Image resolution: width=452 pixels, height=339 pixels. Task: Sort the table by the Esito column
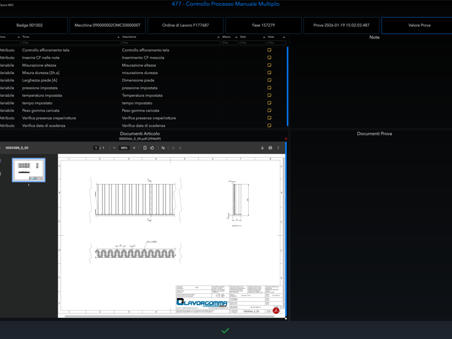pos(252,37)
